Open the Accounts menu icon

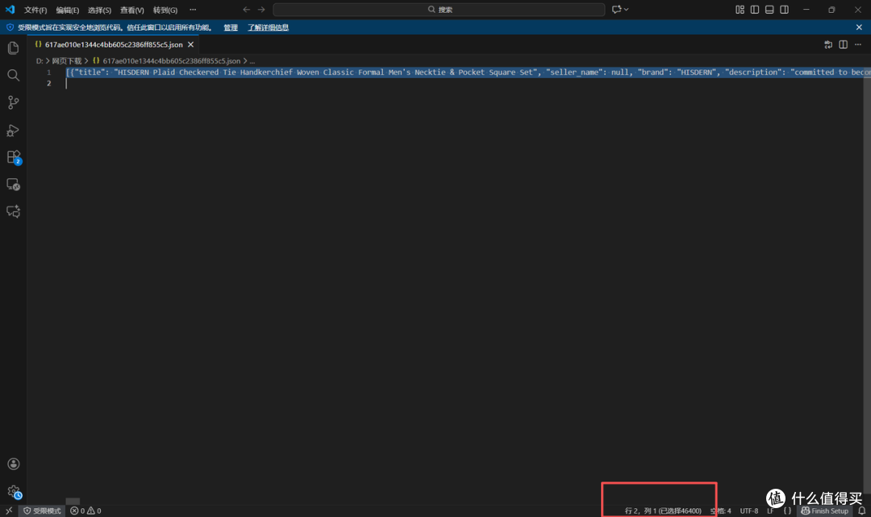point(14,464)
